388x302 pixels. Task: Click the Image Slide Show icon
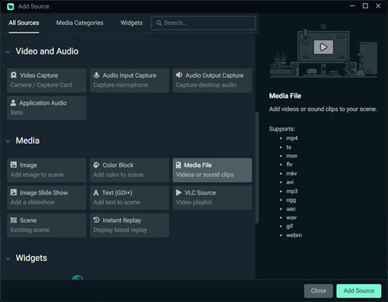tap(13, 193)
